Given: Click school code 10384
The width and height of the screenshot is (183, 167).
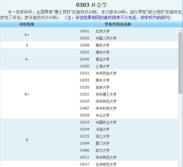Looking at the screenshot, I should (84, 143).
